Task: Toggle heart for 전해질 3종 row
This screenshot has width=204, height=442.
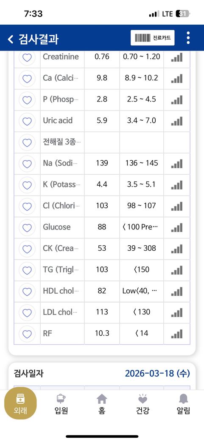Action: (27, 143)
